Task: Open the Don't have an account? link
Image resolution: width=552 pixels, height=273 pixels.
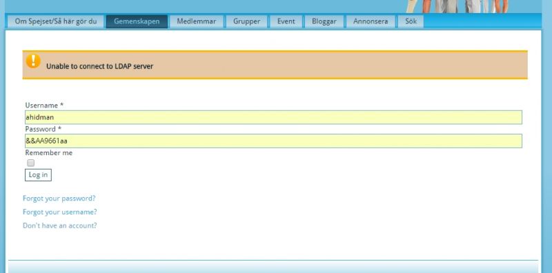Action: (60, 225)
